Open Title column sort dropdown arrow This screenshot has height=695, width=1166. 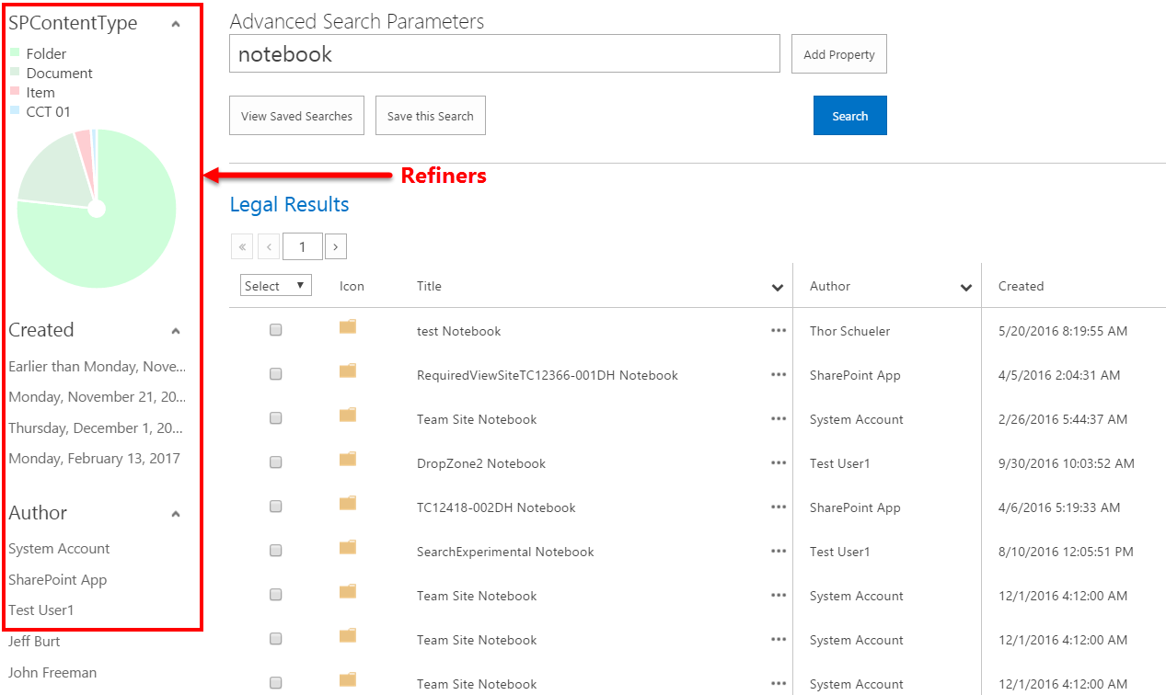point(778,288)
